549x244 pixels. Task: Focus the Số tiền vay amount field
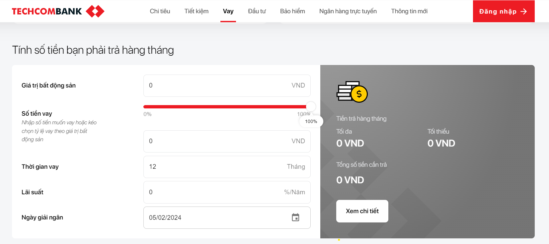coord(227,141)
